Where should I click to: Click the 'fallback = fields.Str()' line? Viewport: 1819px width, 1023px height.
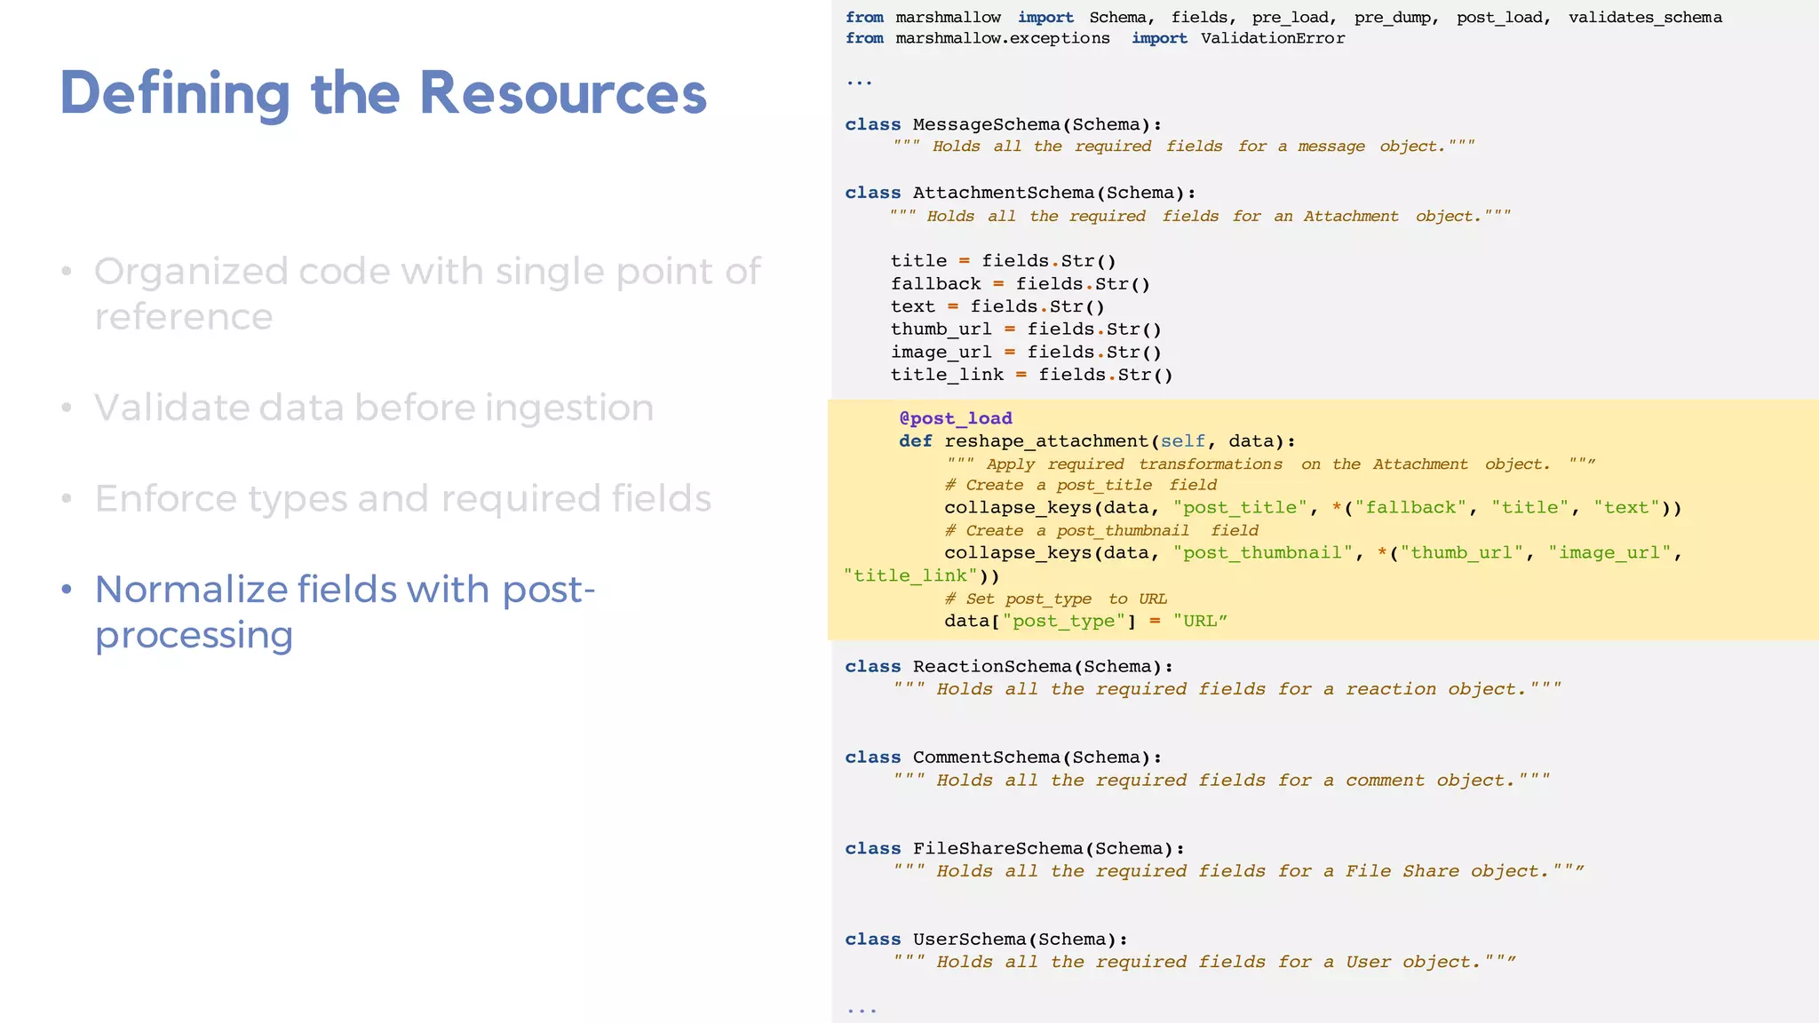pyautogui.click(x=1021, y=284)
